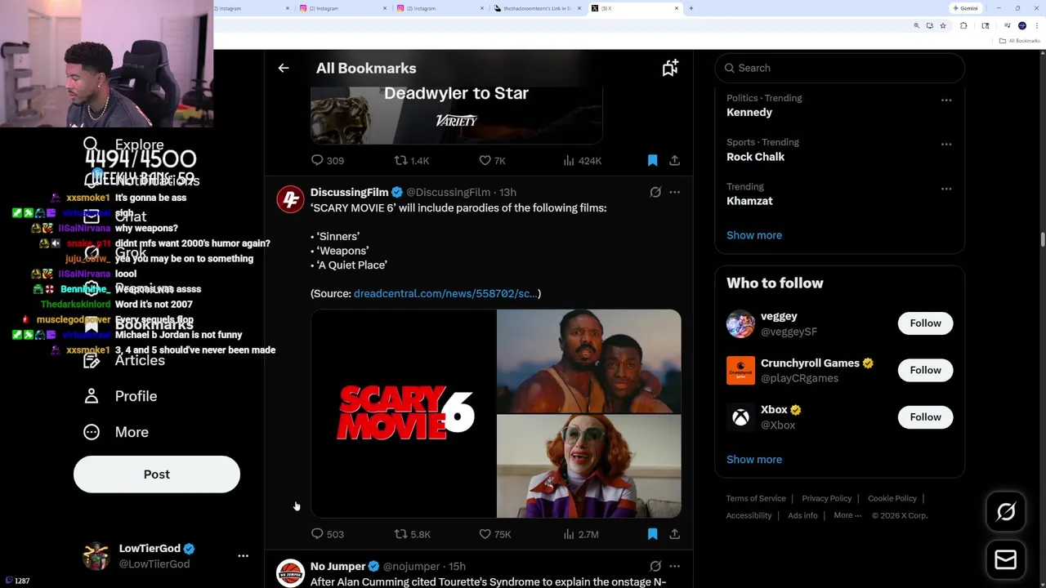
Task: Click the Post button
Action: [157, 474]
